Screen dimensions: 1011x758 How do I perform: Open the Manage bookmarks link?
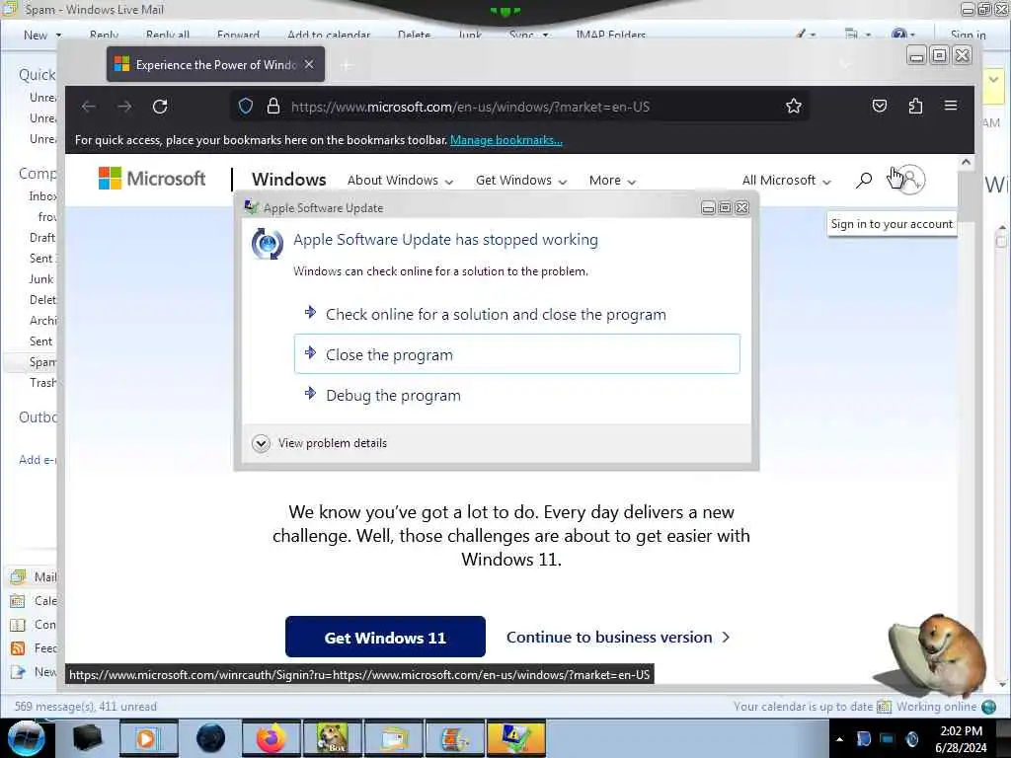[506, 140]
